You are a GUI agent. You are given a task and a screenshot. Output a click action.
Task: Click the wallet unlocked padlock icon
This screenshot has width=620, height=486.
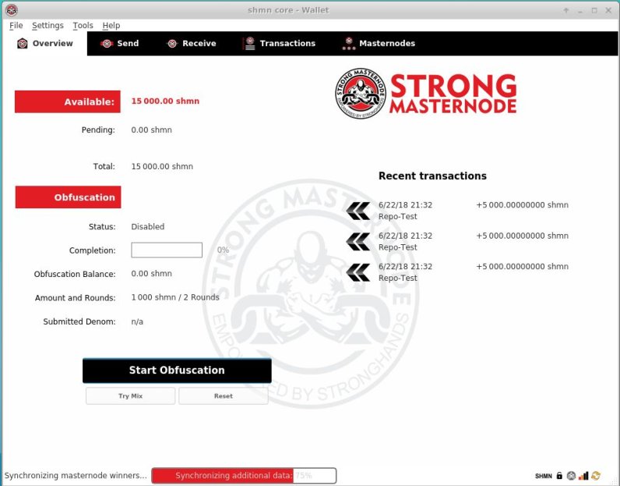tap(559, 475)
